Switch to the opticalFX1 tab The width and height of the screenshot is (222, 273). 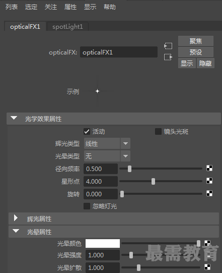click(25, 26)
